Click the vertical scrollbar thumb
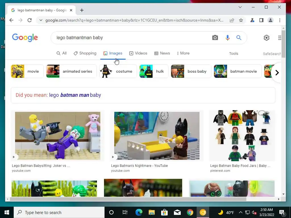This screenshot has height=218, width=291. tap(283, 44)
